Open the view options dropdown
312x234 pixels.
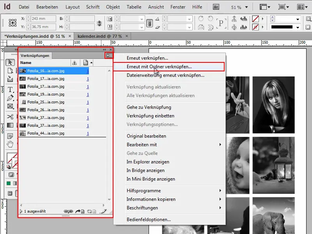coord(265,7)
